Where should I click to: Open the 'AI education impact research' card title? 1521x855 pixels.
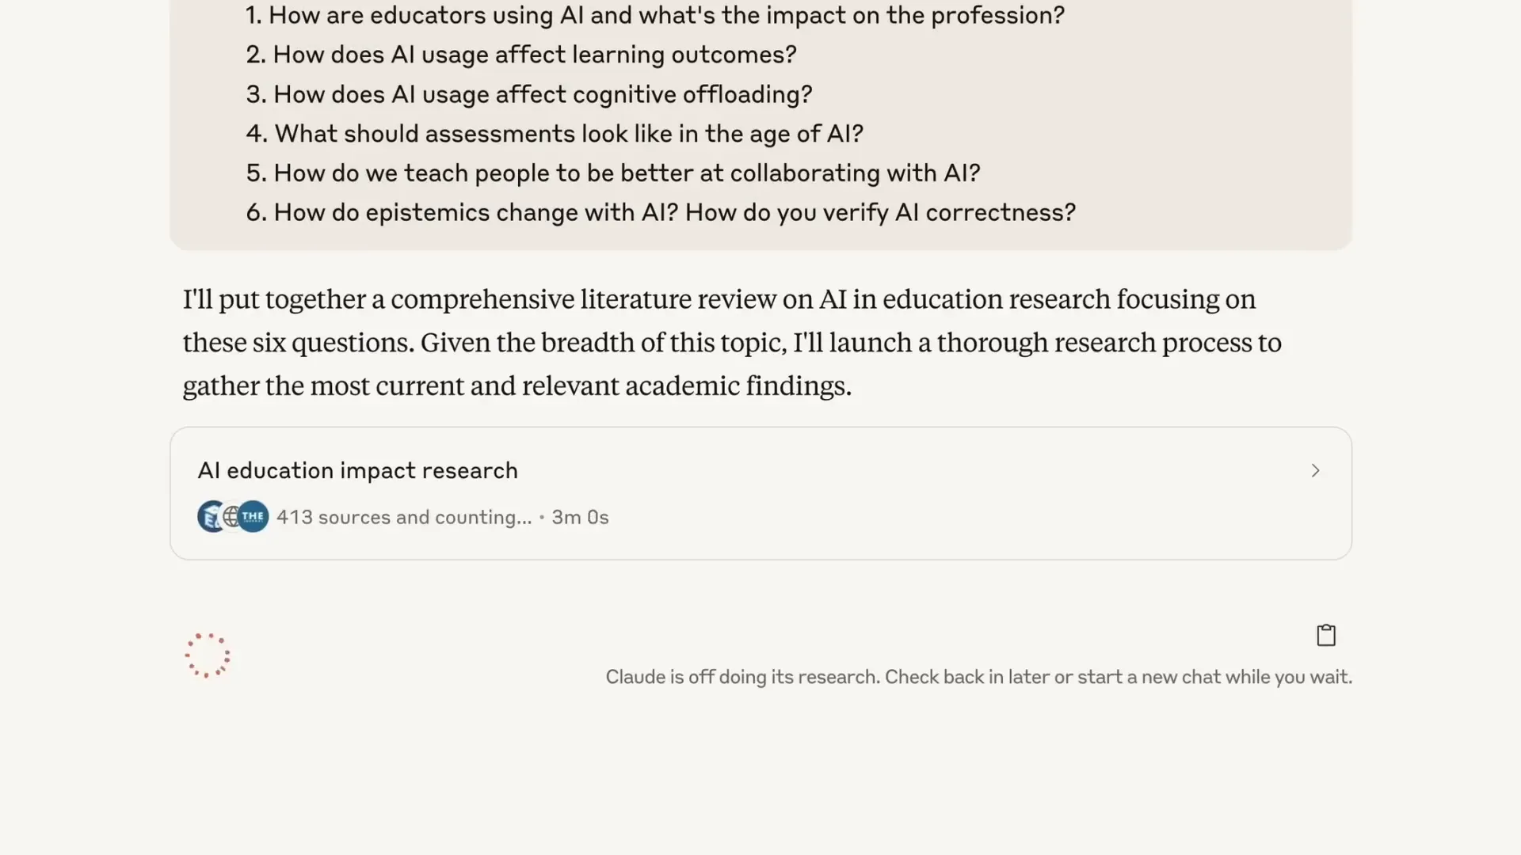(x=357, y=470)
